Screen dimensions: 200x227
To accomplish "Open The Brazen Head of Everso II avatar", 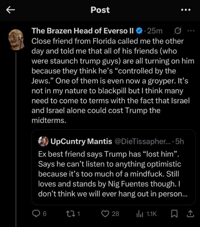I will pos(16,39).
